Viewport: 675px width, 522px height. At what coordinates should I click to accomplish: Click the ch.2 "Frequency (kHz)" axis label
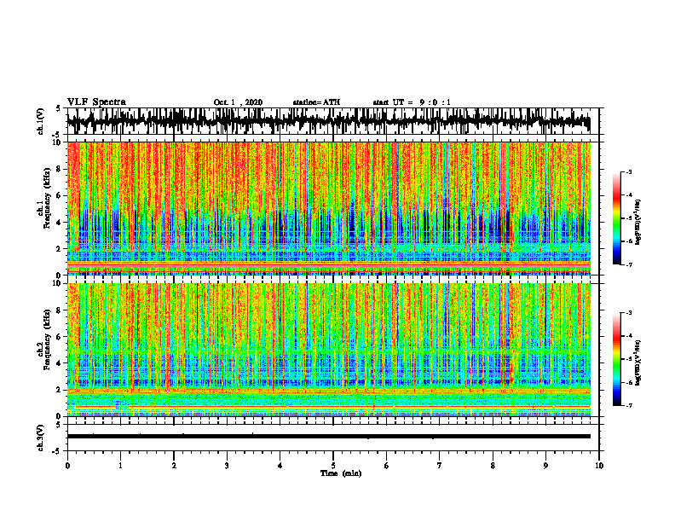[x=47, y=339]
